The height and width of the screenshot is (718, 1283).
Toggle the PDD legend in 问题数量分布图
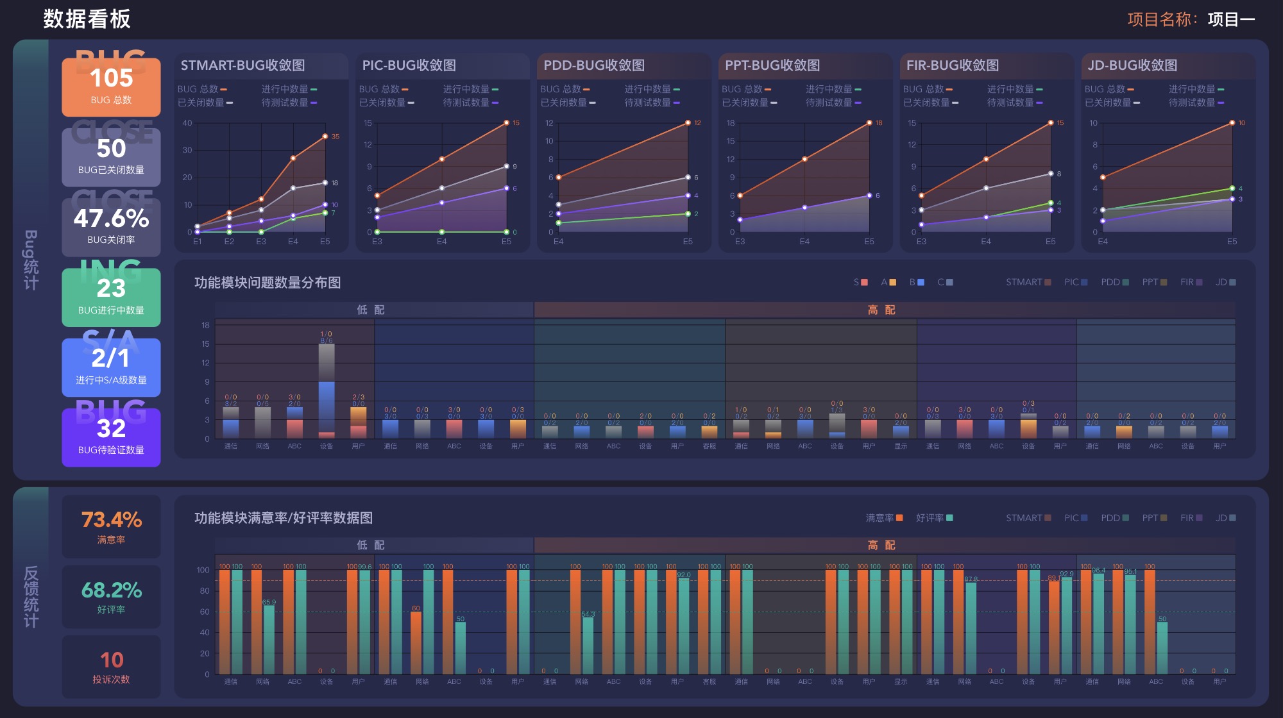click(x=1115, y=282)
